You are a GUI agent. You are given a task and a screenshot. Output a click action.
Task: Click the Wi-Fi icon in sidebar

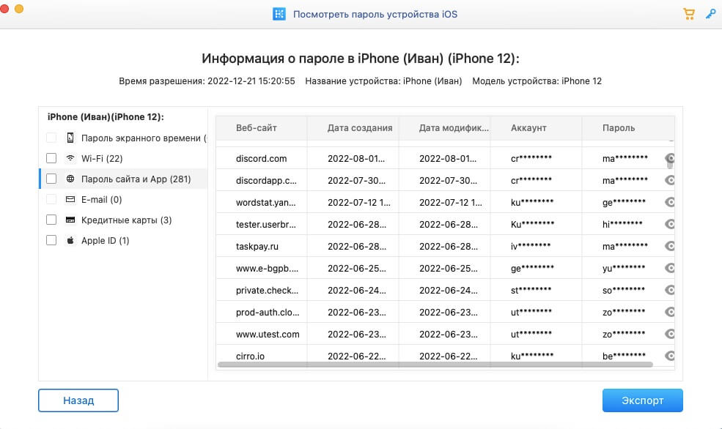click(x=70, y=158)
